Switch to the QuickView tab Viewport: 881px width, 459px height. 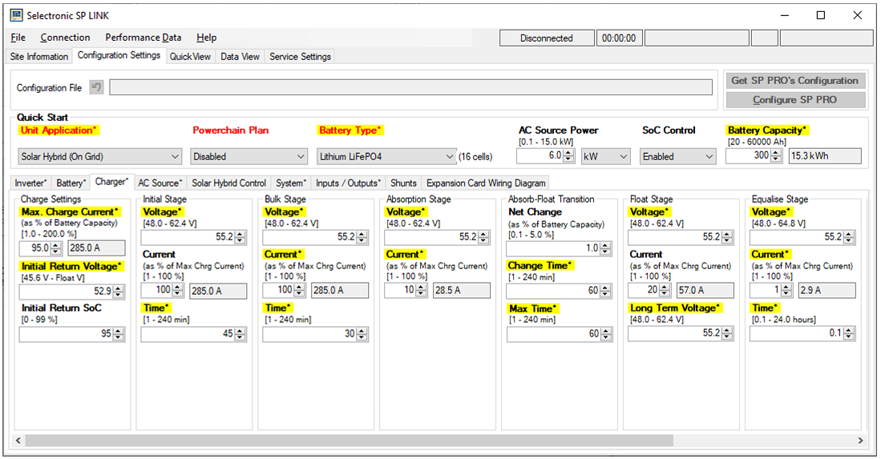tap(190, 57)
